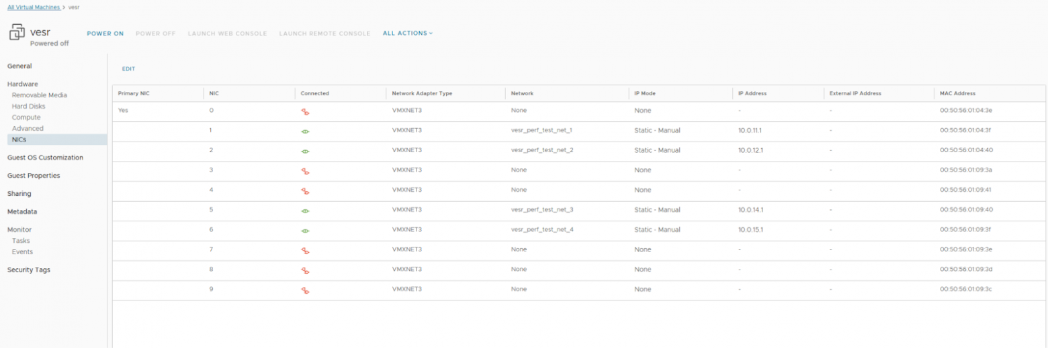Screen dimensions: 1048x348
Task: Open Guest OS Customization section
Action: pos(45,158)
